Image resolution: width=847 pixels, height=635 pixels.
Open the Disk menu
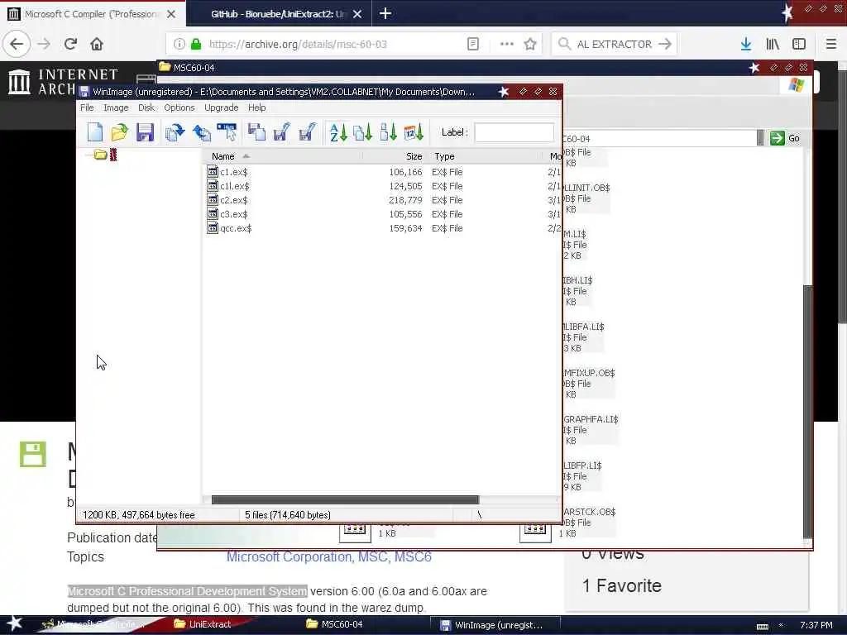tap(146, 107)
